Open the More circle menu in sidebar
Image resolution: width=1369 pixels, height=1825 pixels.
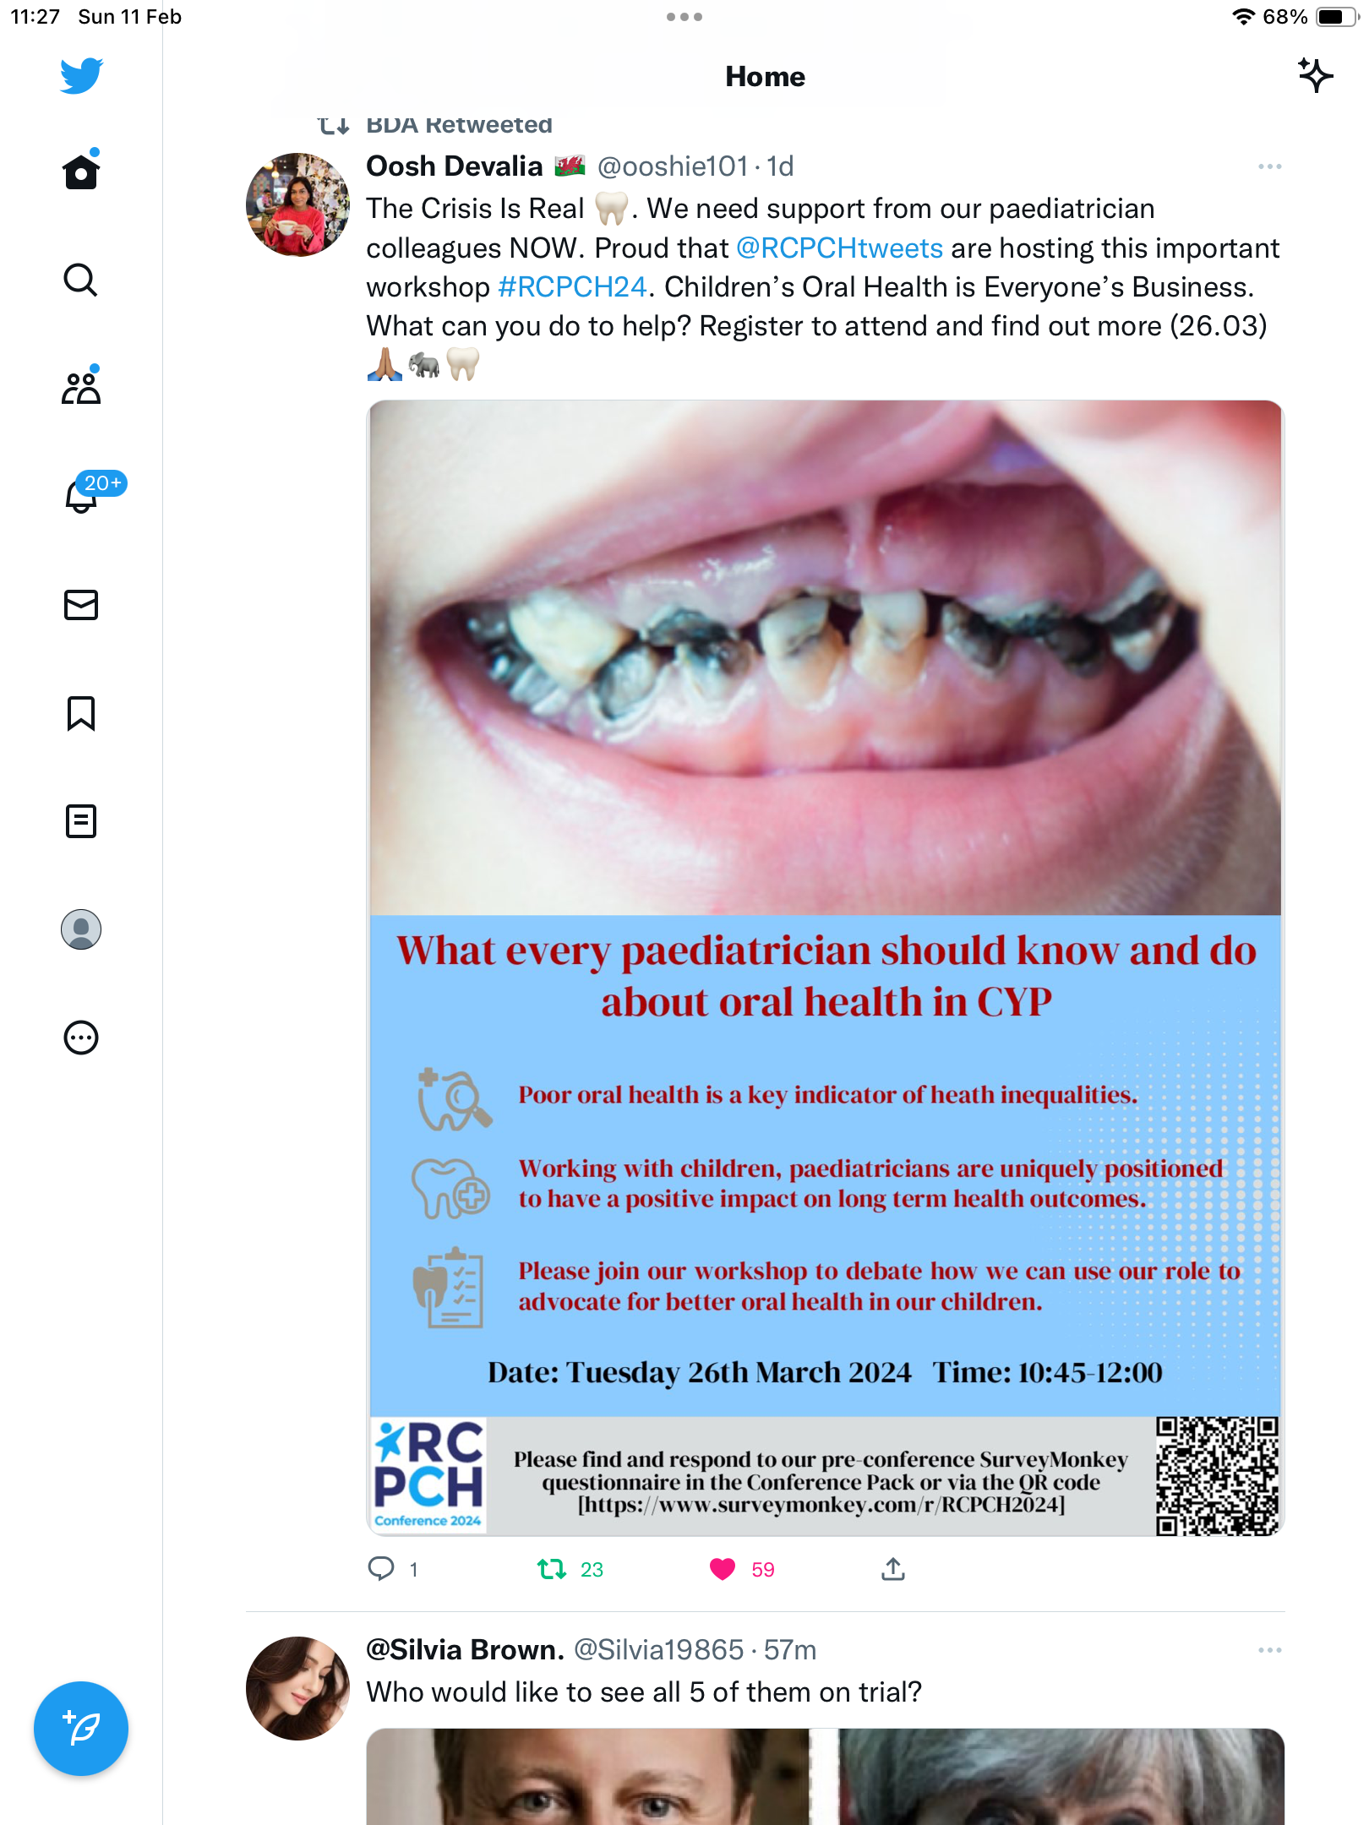coord(81,1038)
